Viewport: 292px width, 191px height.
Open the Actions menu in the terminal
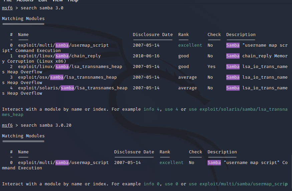click(25, 1)
